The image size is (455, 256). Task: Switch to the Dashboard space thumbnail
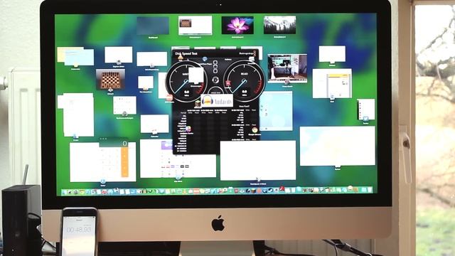pyautogui.click(x=153, y=26)
